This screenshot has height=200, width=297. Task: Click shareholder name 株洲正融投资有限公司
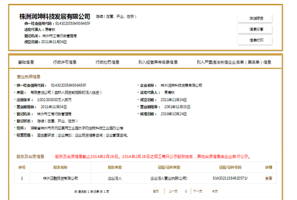pyautogui.click(x=60, y=178)
